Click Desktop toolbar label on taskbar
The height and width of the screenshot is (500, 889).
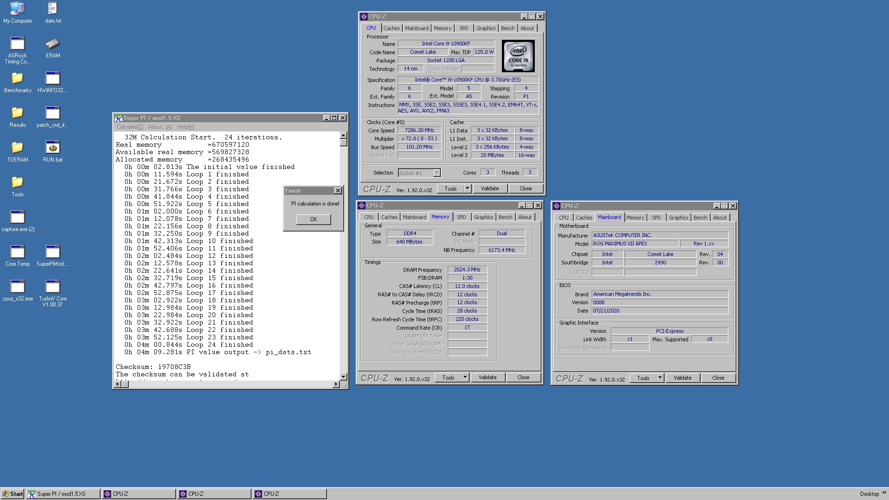coord(869,494)
